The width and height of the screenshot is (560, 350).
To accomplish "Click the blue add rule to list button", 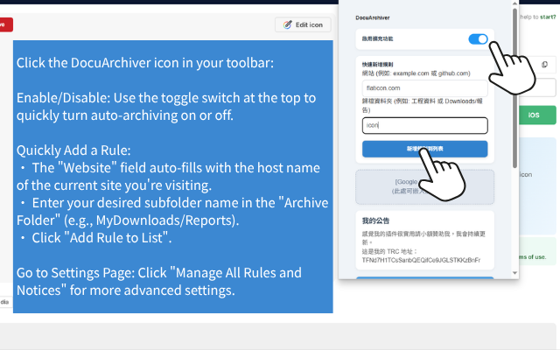I will click(x=424, y=149).
